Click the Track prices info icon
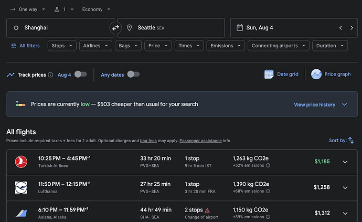This screenshot has height=222, width=362. [x=50, y=75]
